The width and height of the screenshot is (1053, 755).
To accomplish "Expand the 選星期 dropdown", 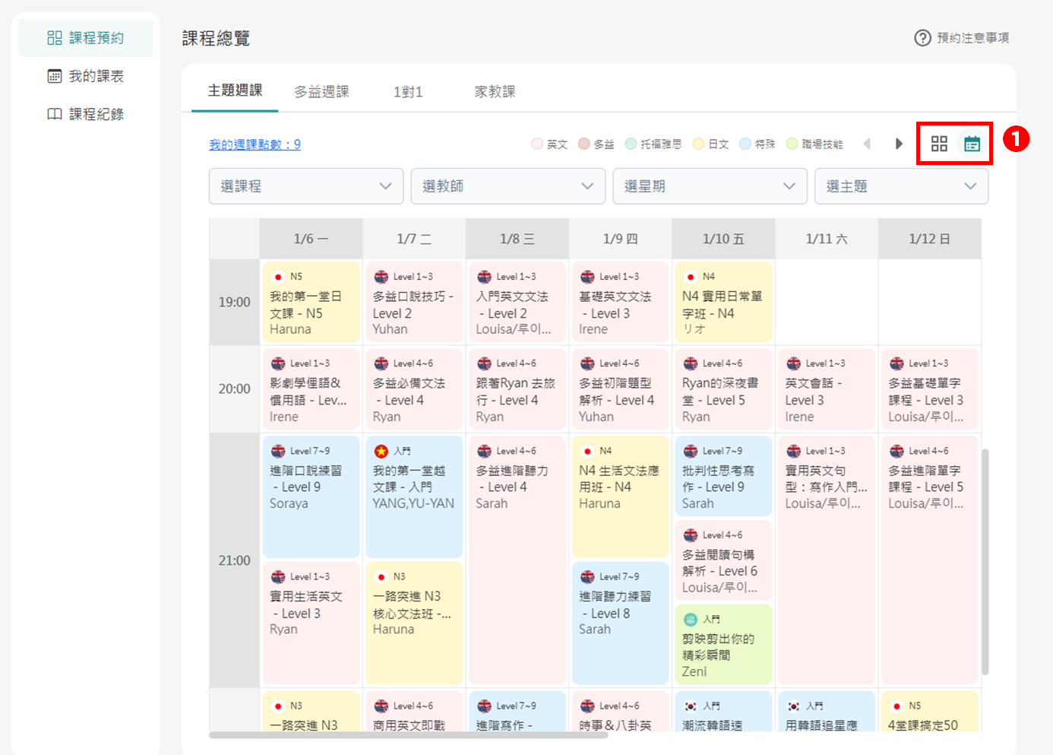I will [x=710, y=186].
